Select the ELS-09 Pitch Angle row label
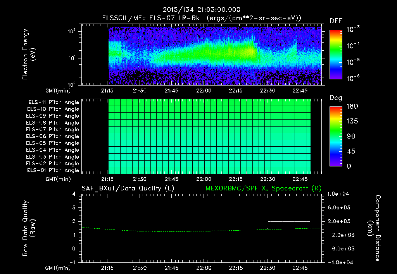This screenshot has width=397, height=274. pyautogui.click(x=52, y=116)
